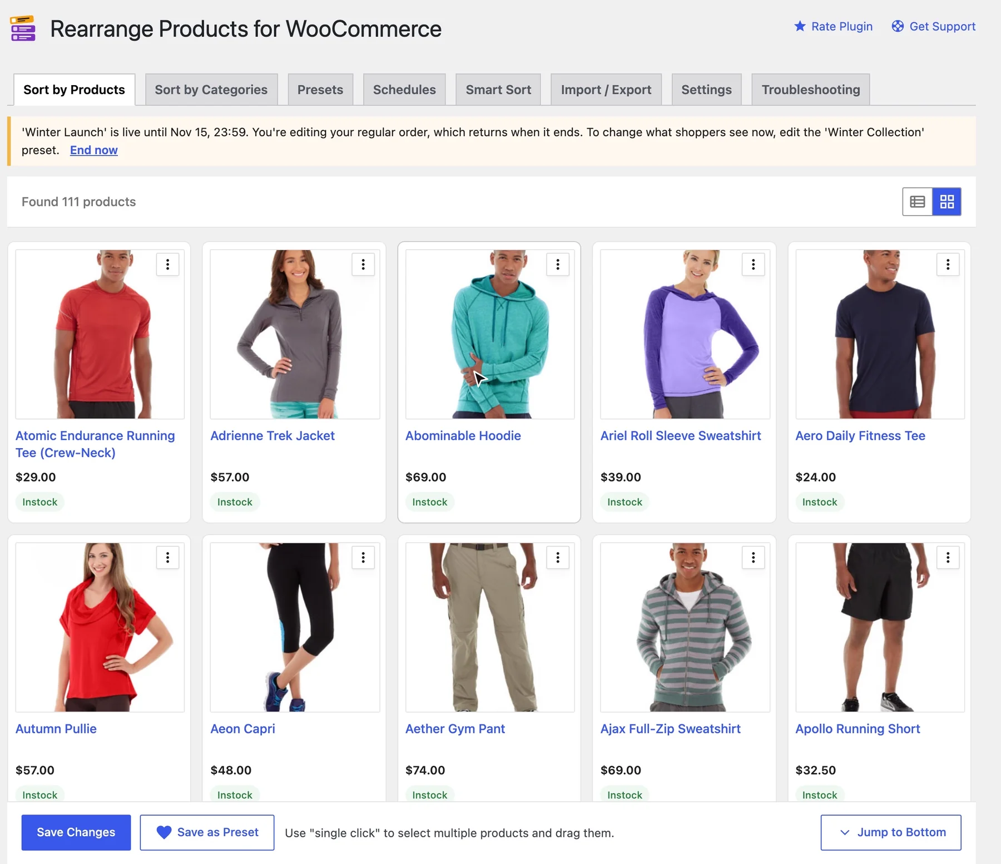This screenshot has width=1001, height=864.
Task: Open three-dot menu on Apollo Running Short
Action: point(948,558)
